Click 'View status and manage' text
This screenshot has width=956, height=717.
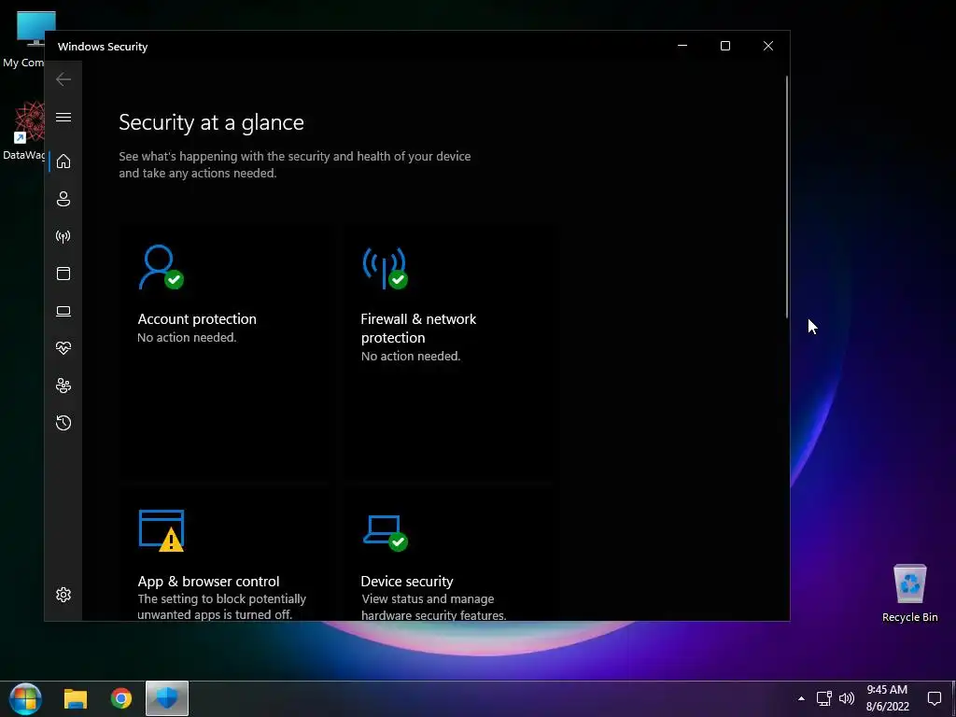click(x=428, y=599)
